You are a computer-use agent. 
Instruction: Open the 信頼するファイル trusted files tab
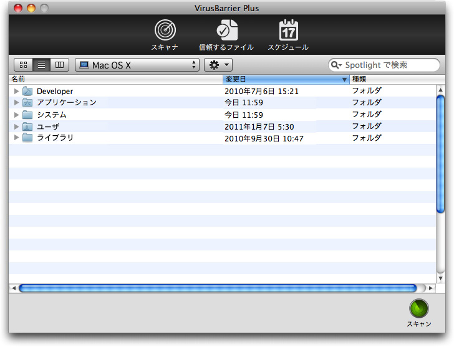point(226,35)
